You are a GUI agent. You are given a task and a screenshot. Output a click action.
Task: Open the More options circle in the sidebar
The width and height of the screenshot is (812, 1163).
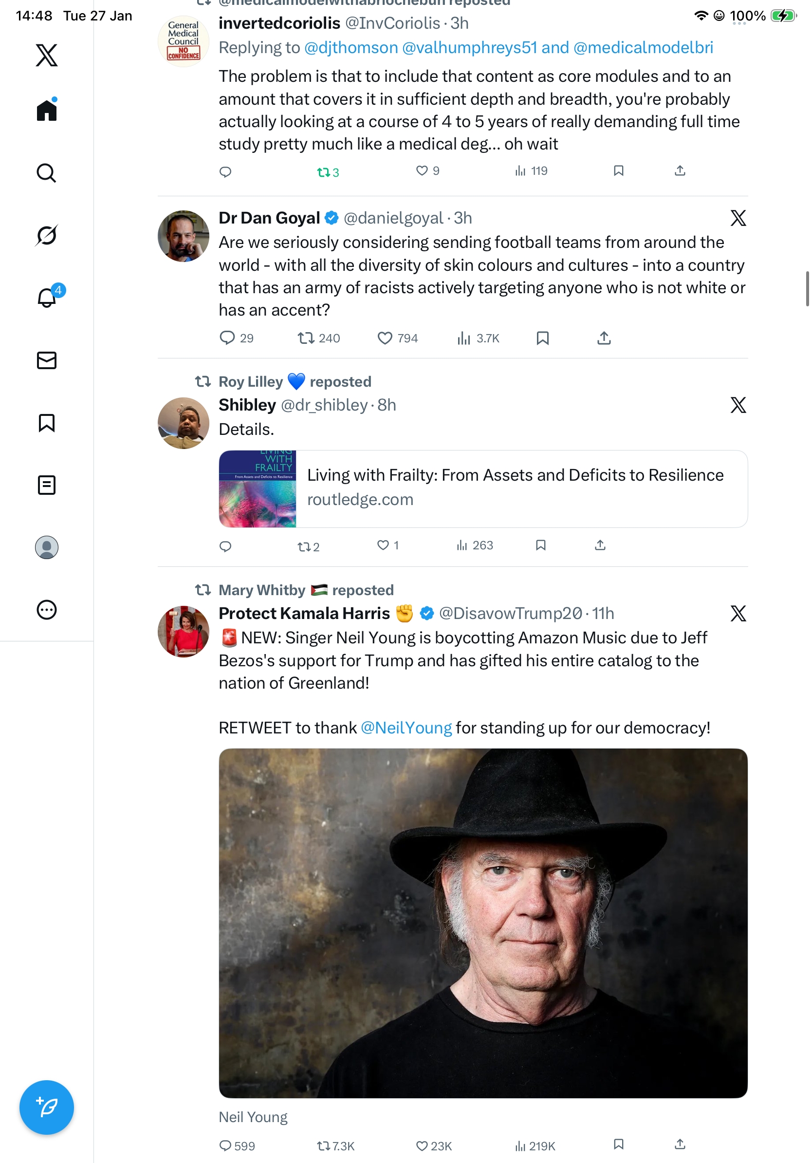(x=47, y=610)
